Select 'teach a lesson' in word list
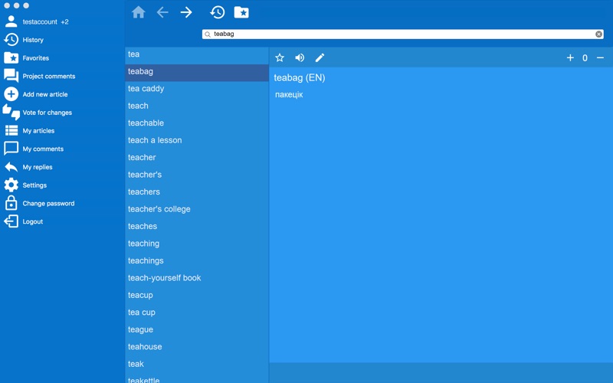Screen dimensions: 613x383 197,140
